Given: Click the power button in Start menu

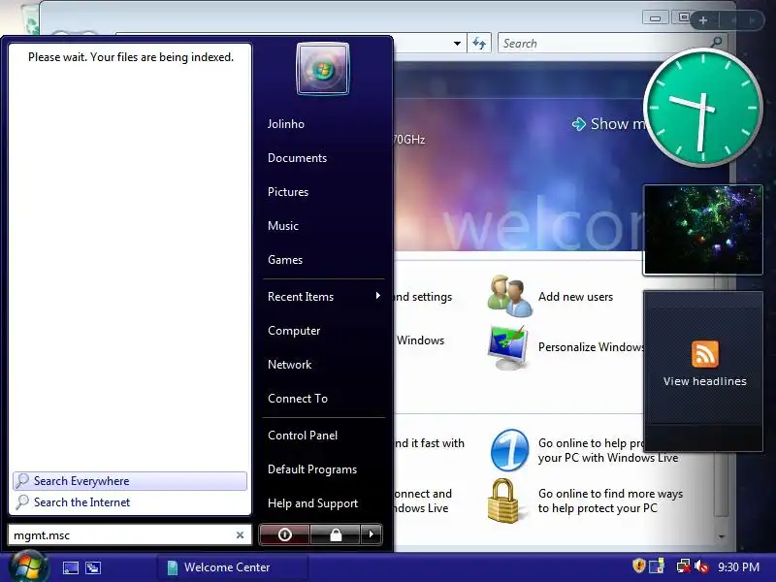Looking at the screenshot, I should (284, 534).
